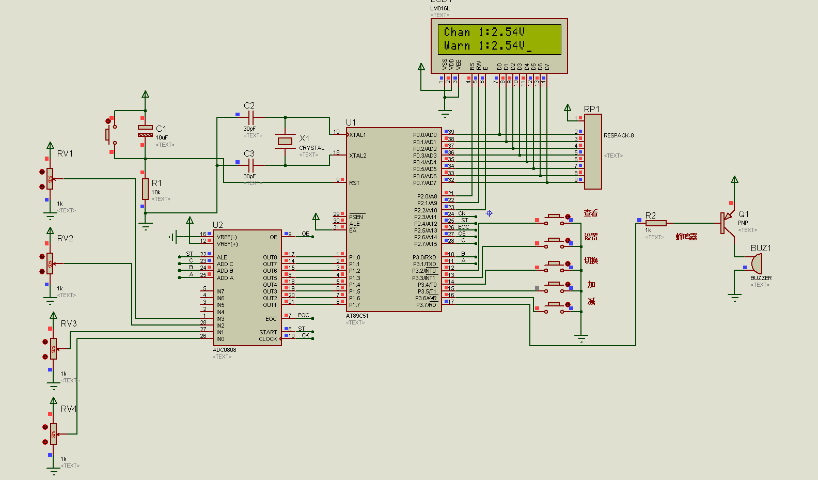
Task: Click the BUZZER label under BUZ1
Action: 761,278
